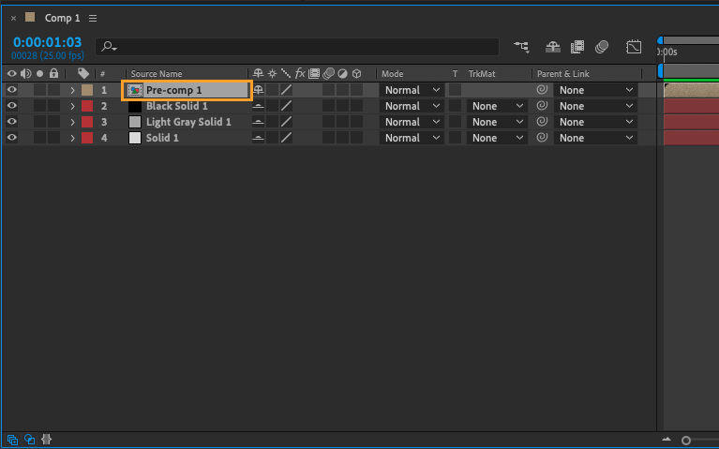Toggle Quality switch on Pre-comp 1

tap(286, 90)
